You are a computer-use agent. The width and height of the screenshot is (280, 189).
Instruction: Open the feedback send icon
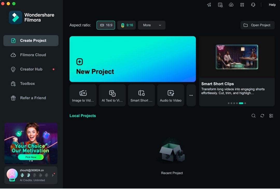click(209, 5)
